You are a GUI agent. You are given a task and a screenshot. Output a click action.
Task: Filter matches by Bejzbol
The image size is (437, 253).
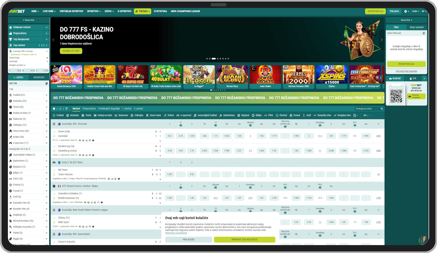[243, 115]
